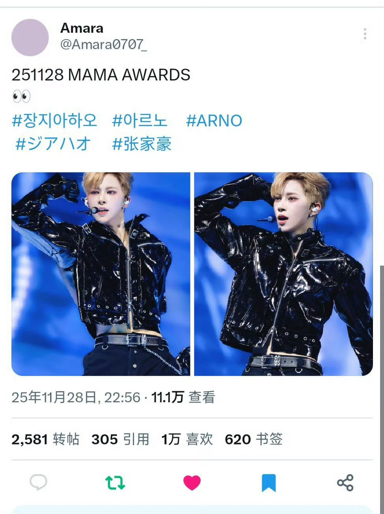This screenshot has height=514, width=384.
Task: Open the three-dot more options menu
Action: tap(365, 34)
